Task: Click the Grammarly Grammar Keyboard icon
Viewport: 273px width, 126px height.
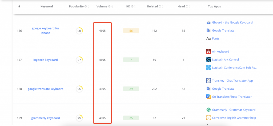Action: (x=208, y=110)
